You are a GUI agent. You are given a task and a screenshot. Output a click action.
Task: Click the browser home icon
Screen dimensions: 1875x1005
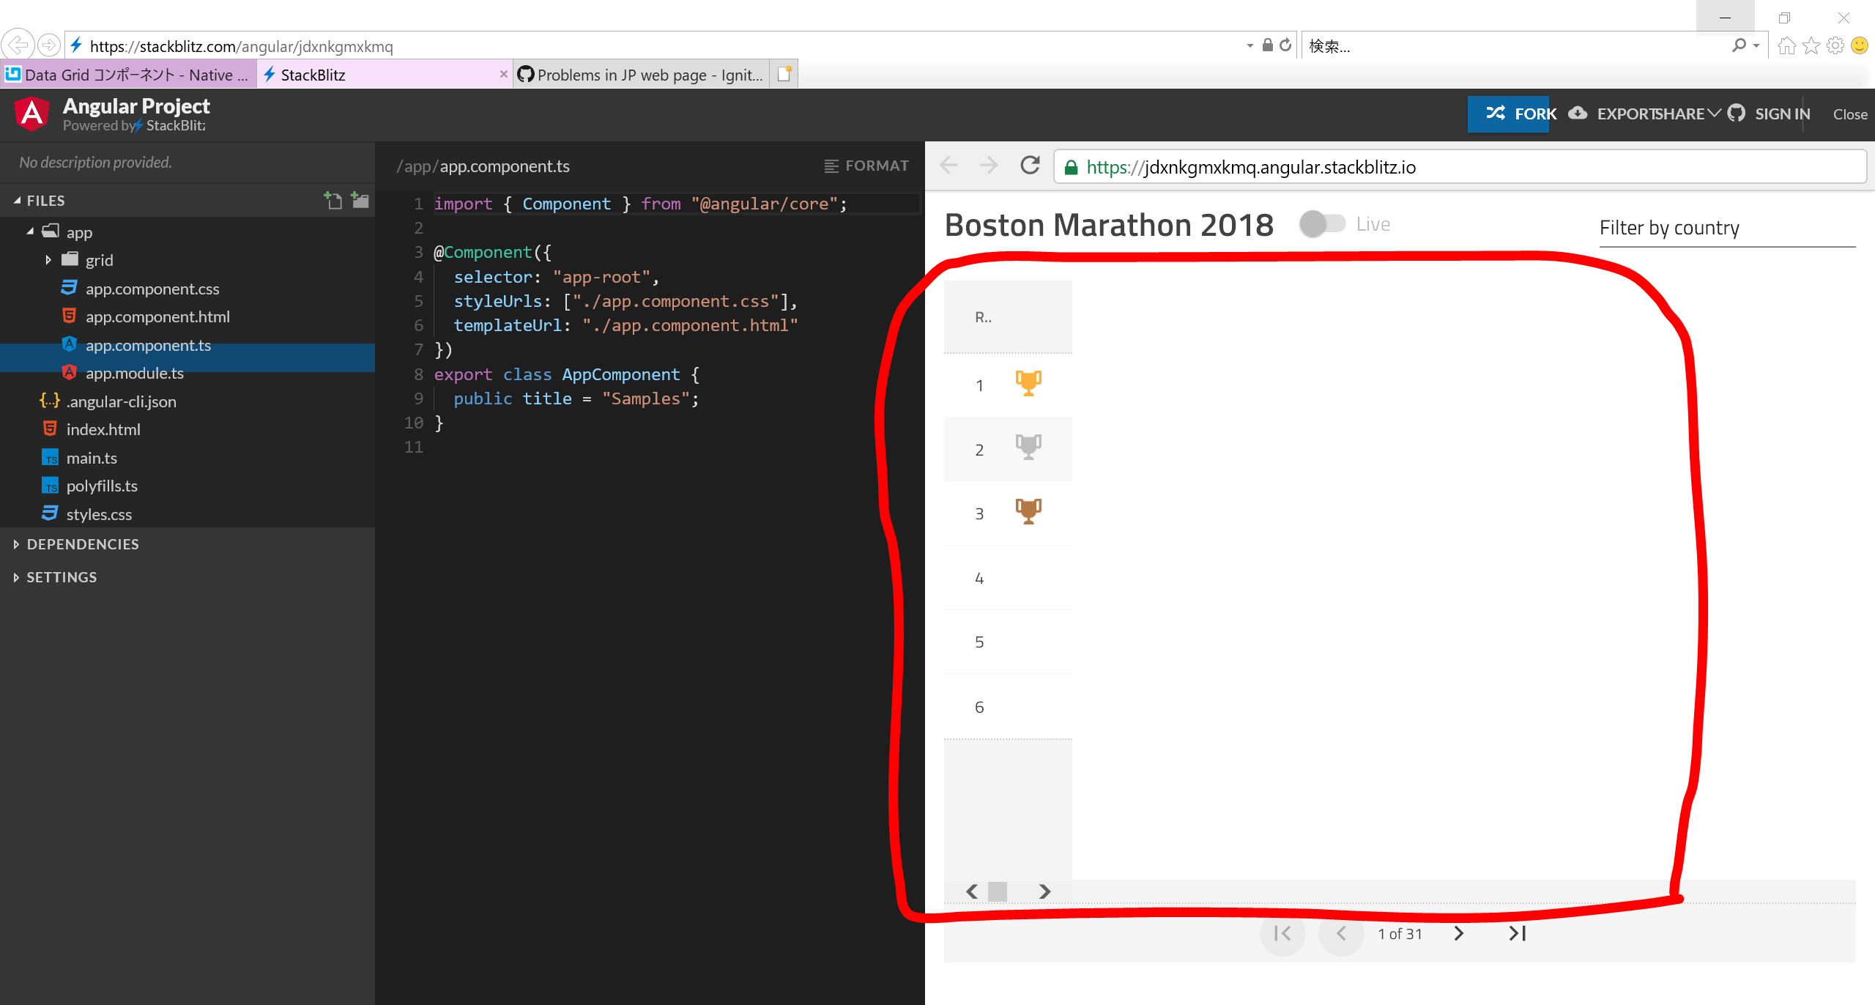click(1786, 45)
